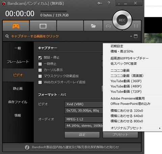Select 横幅にあわせる 640x0 preset
The width and height of the screenshot is (162, 154).
[x=133, y=116]
